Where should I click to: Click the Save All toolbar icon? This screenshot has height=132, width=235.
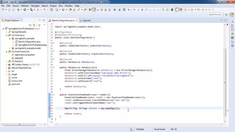point(13,10)
